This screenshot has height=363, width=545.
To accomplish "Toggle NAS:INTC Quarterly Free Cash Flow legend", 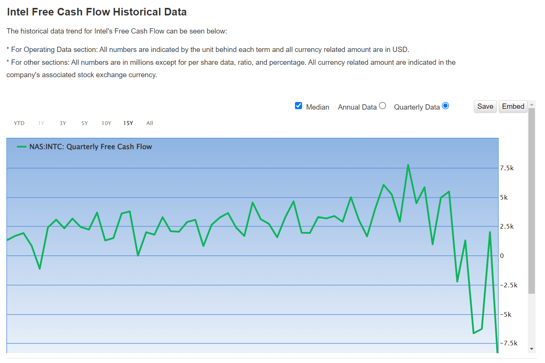I will pyautogui.click(x=85, y=147).
